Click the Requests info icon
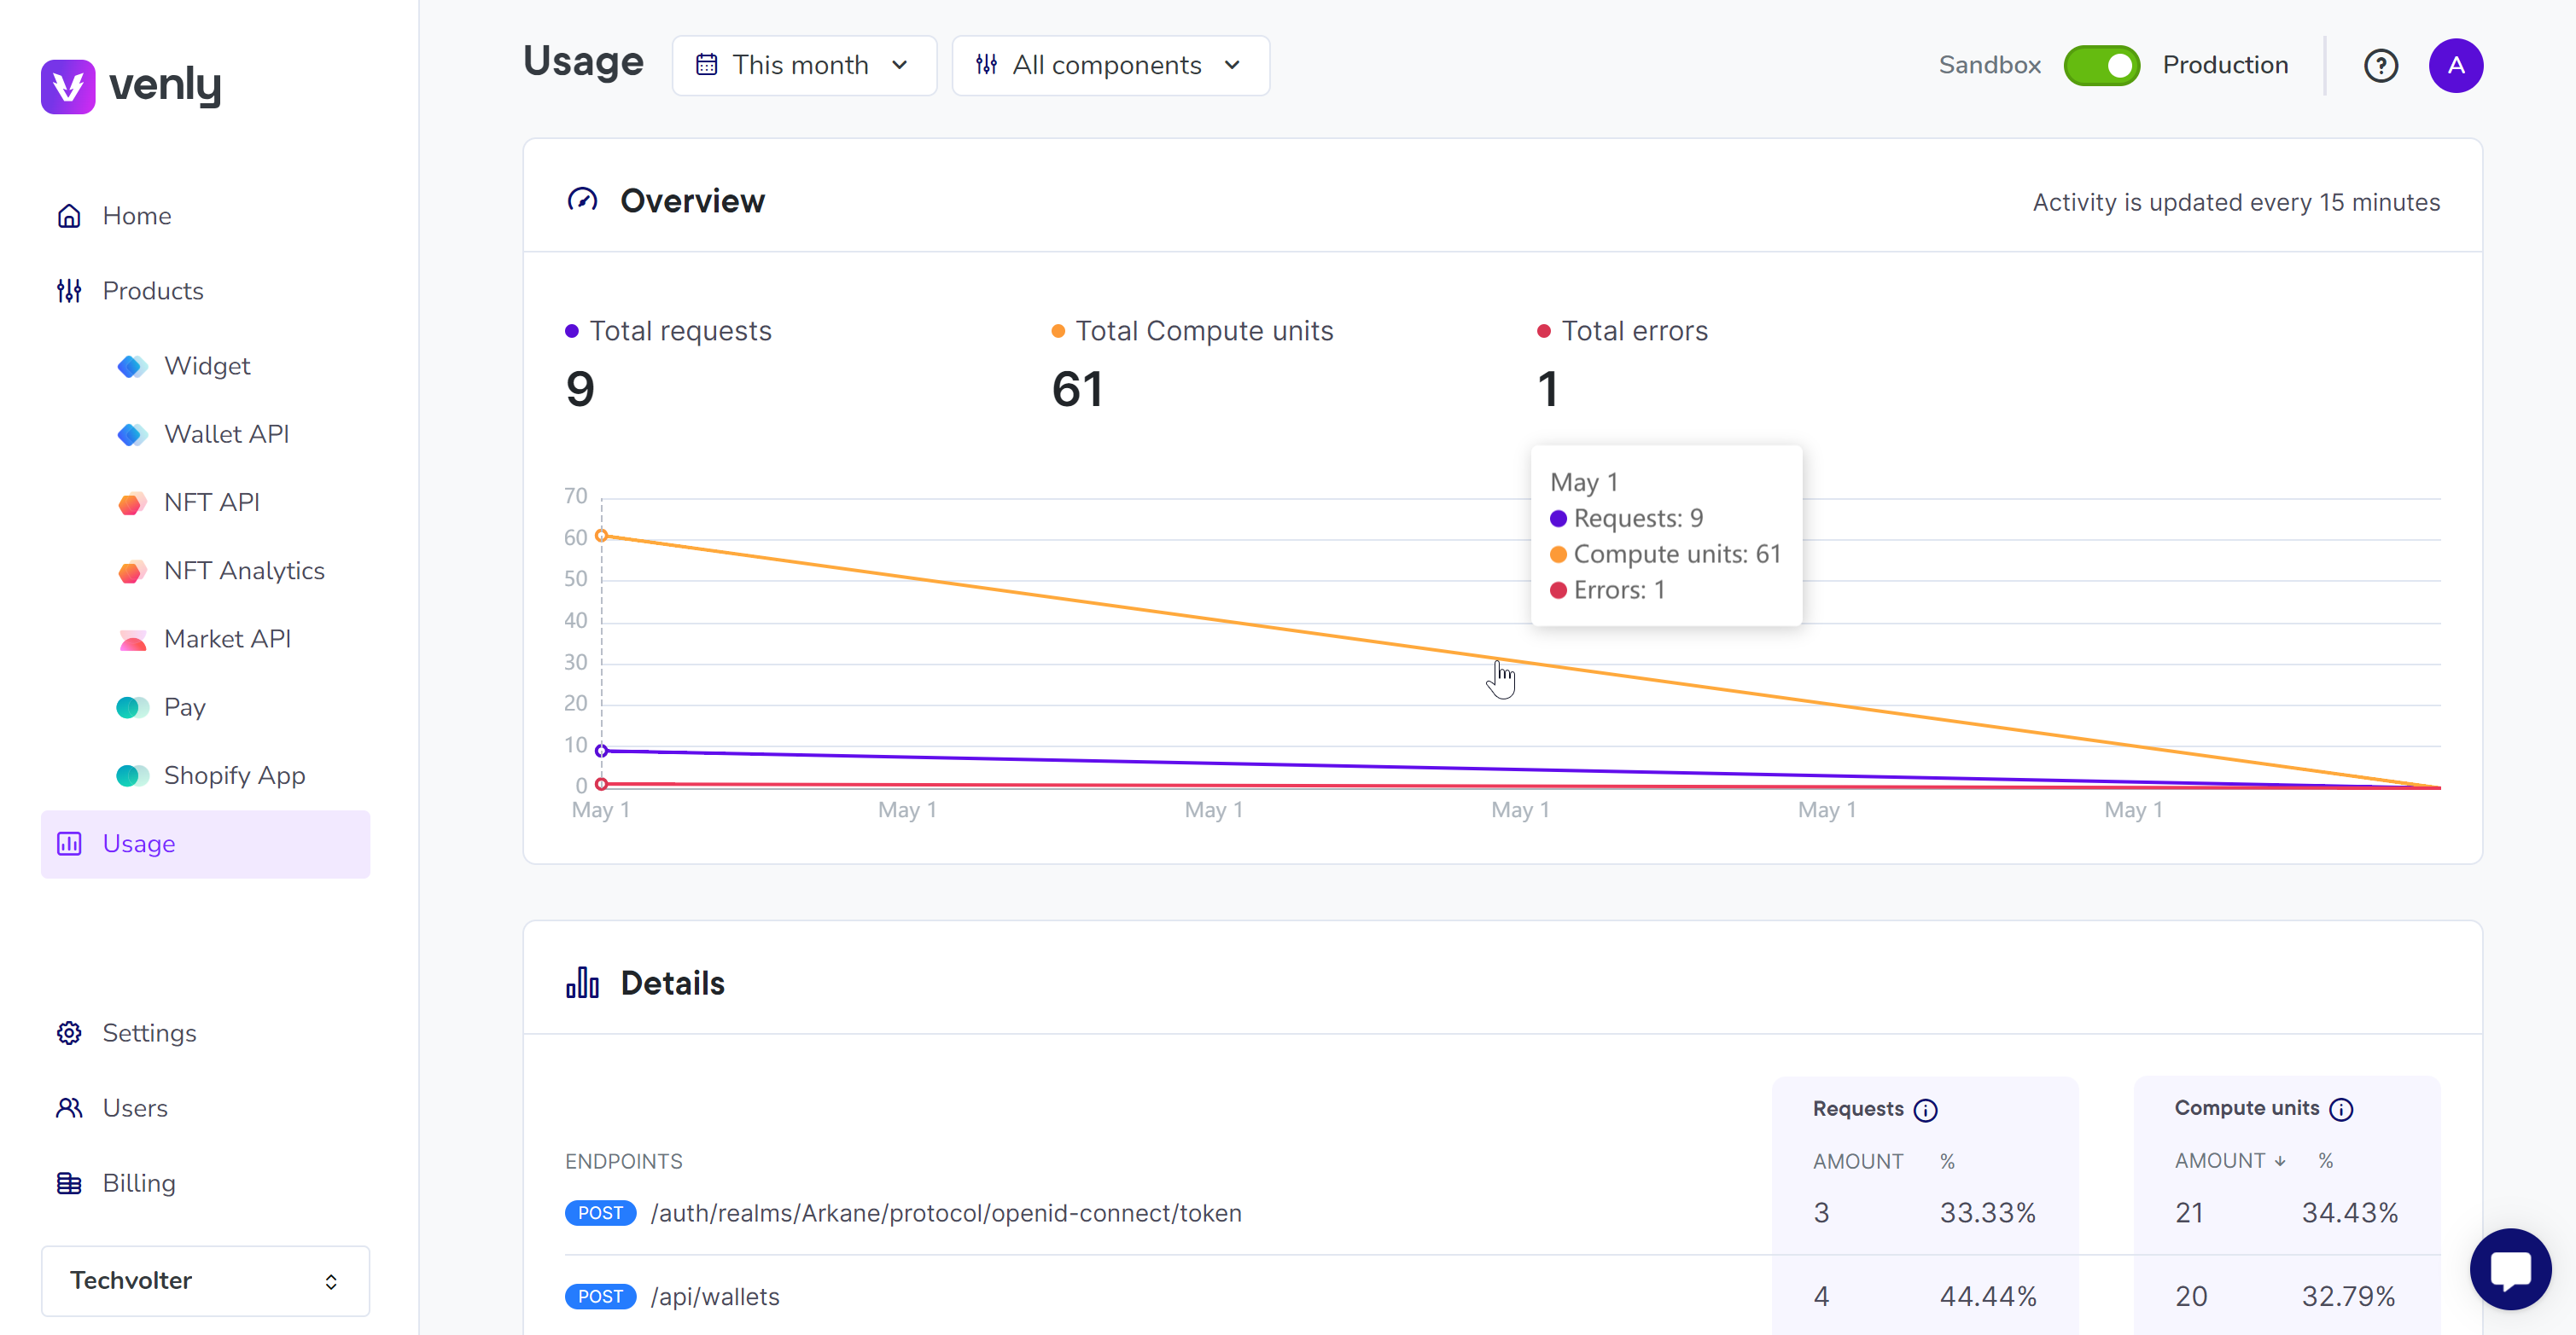This screenshot has height=1335, width=2576. coord(1925,1110)
